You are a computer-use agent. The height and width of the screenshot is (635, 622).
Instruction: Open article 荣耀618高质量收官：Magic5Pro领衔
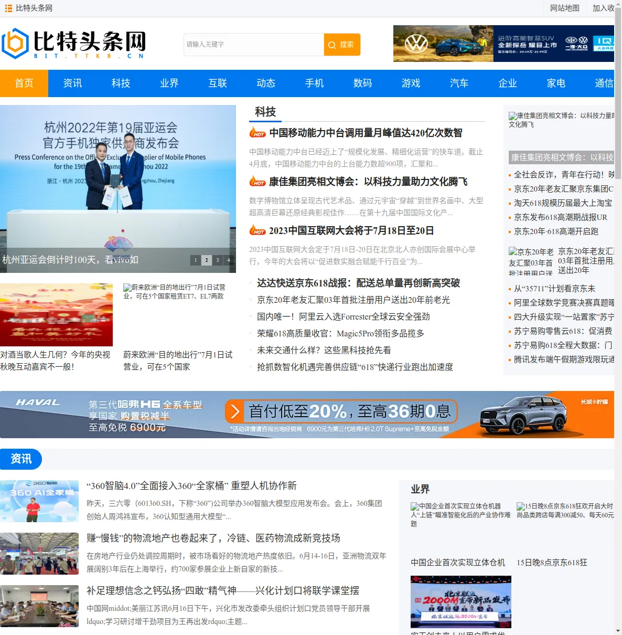click(340, 333)
